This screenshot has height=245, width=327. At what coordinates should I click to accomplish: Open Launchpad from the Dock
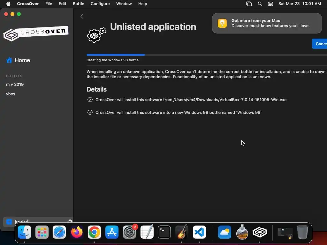click(x=42, y=232)
